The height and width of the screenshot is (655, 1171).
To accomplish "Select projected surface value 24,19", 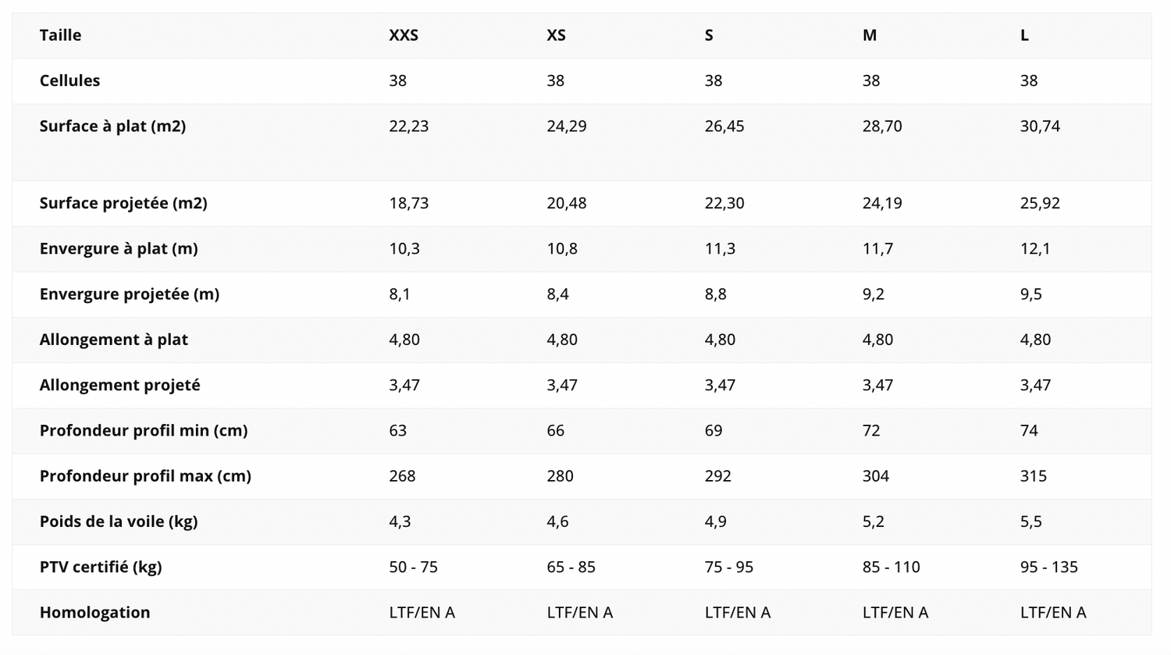I will click(882, 203).
